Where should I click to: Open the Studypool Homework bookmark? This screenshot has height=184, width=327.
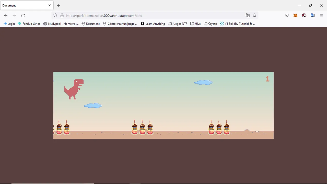[x=61, y=24]
